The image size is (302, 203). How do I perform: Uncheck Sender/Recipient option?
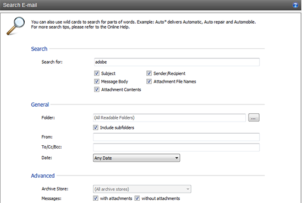(x=149, y=73)
